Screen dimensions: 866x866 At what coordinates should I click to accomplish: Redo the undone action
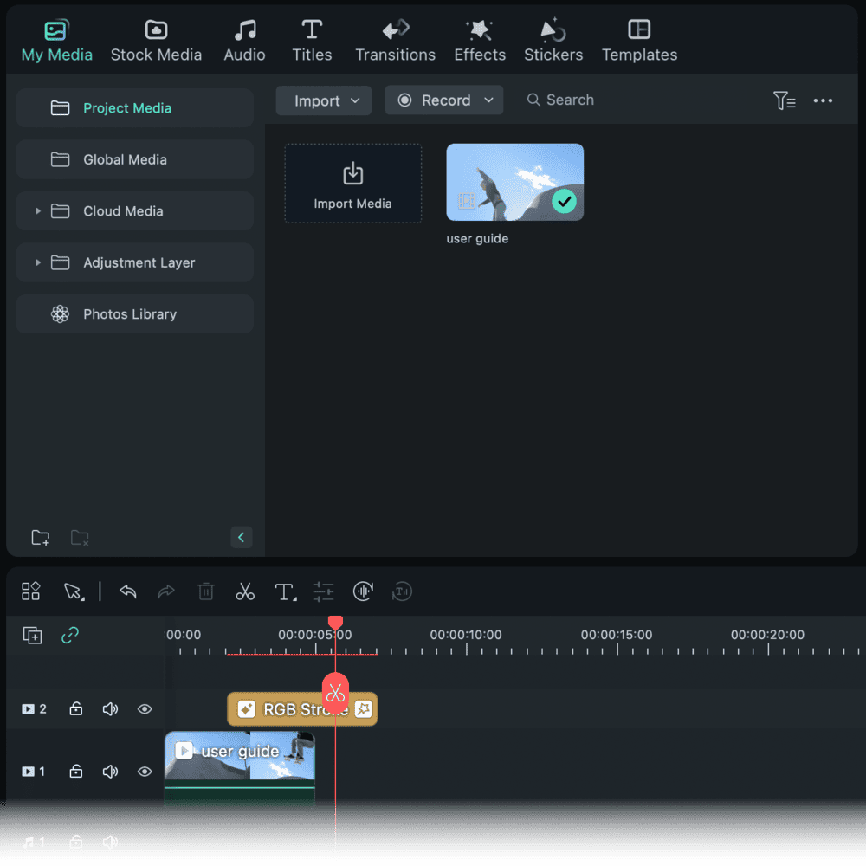tap(166, 591)
